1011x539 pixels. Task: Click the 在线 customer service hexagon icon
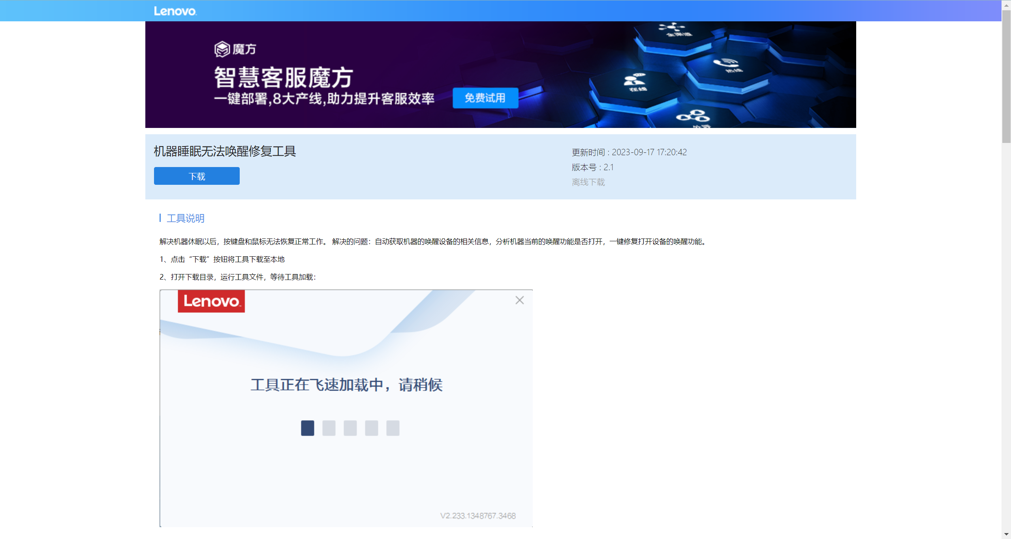634,81
